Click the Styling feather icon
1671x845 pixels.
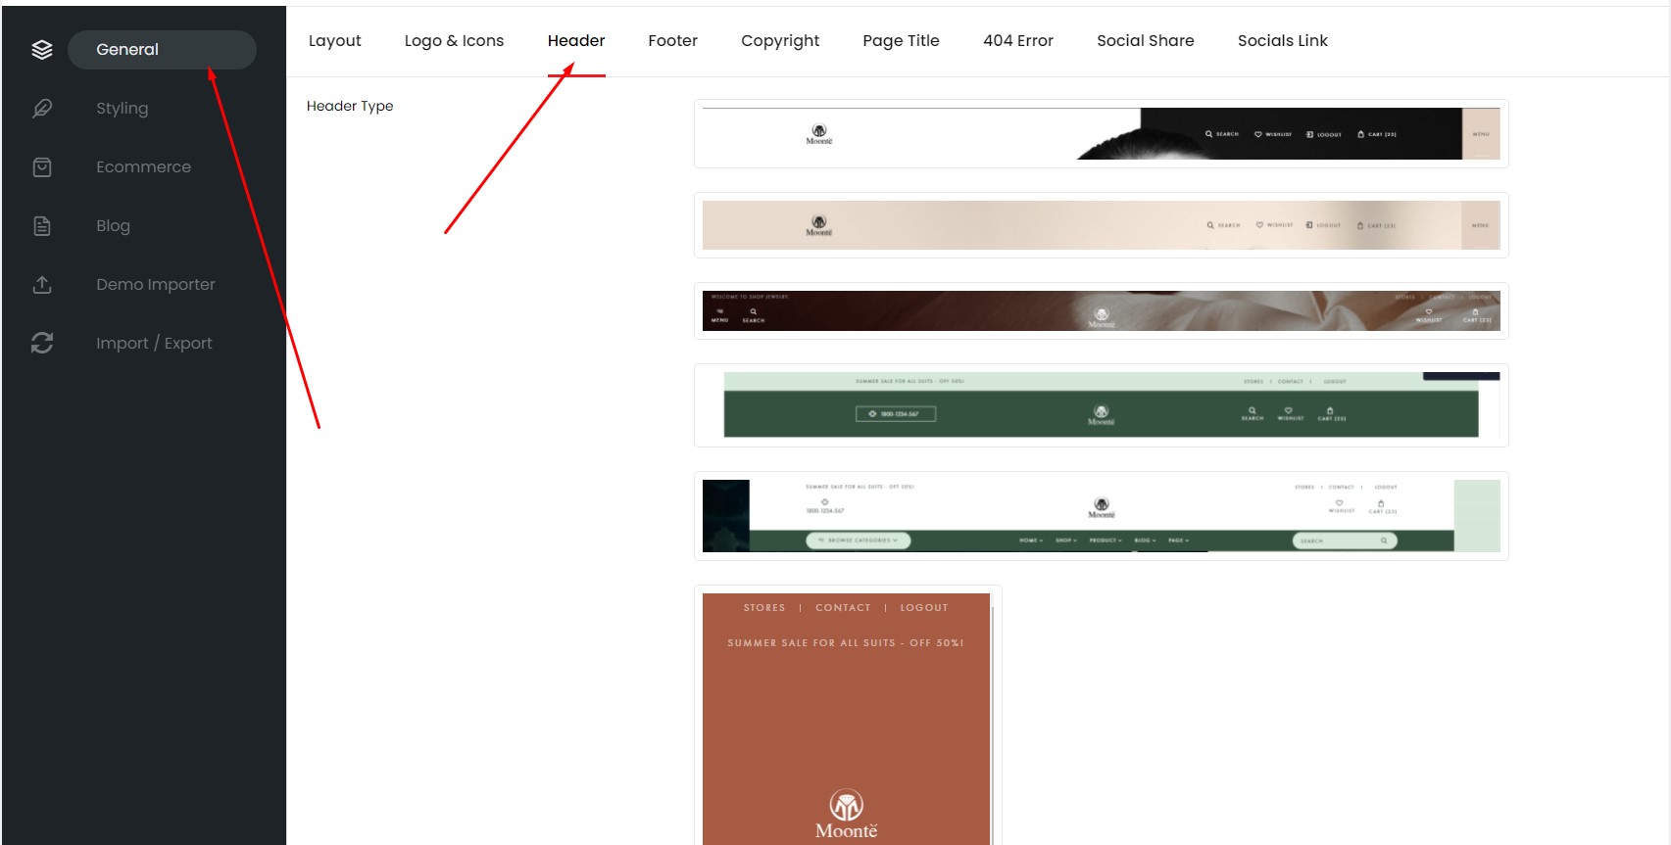point(42,109)
